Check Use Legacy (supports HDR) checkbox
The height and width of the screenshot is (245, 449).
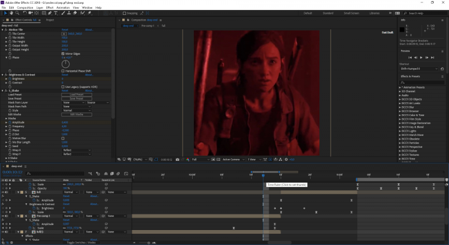click(x=63, y=87)
